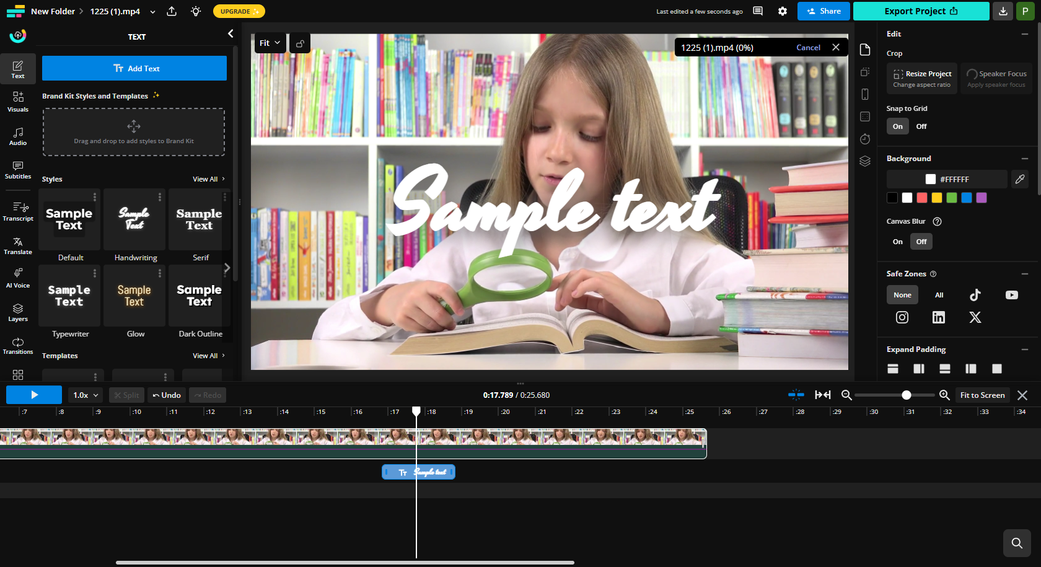
Task: Open the settings gear icon
Action: [x=783, y=11]
